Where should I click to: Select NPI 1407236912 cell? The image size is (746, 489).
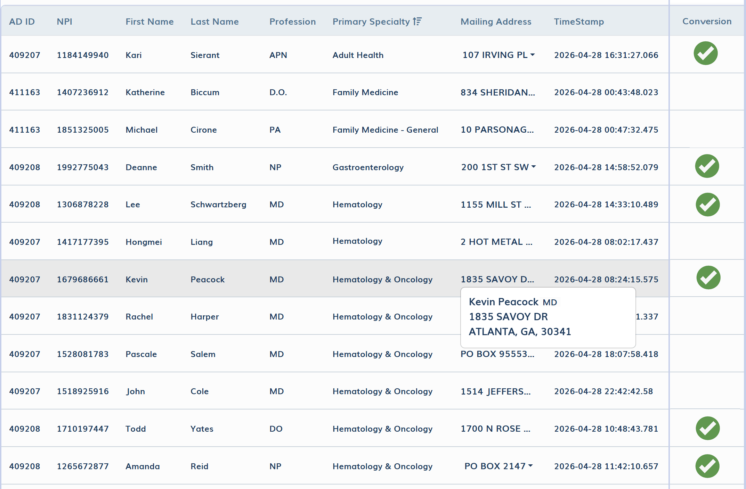(x=83, y=92)
